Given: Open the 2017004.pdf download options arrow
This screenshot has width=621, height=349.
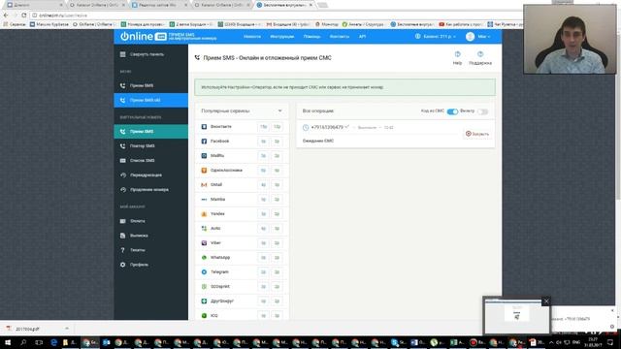Looking at the screenshot, I should pyautogui.click(x=67, y=329).
